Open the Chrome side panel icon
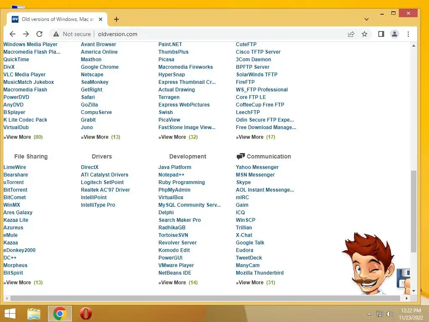This screenshot has width=429, height=322. pyautogui.click(x=381, y=34)
